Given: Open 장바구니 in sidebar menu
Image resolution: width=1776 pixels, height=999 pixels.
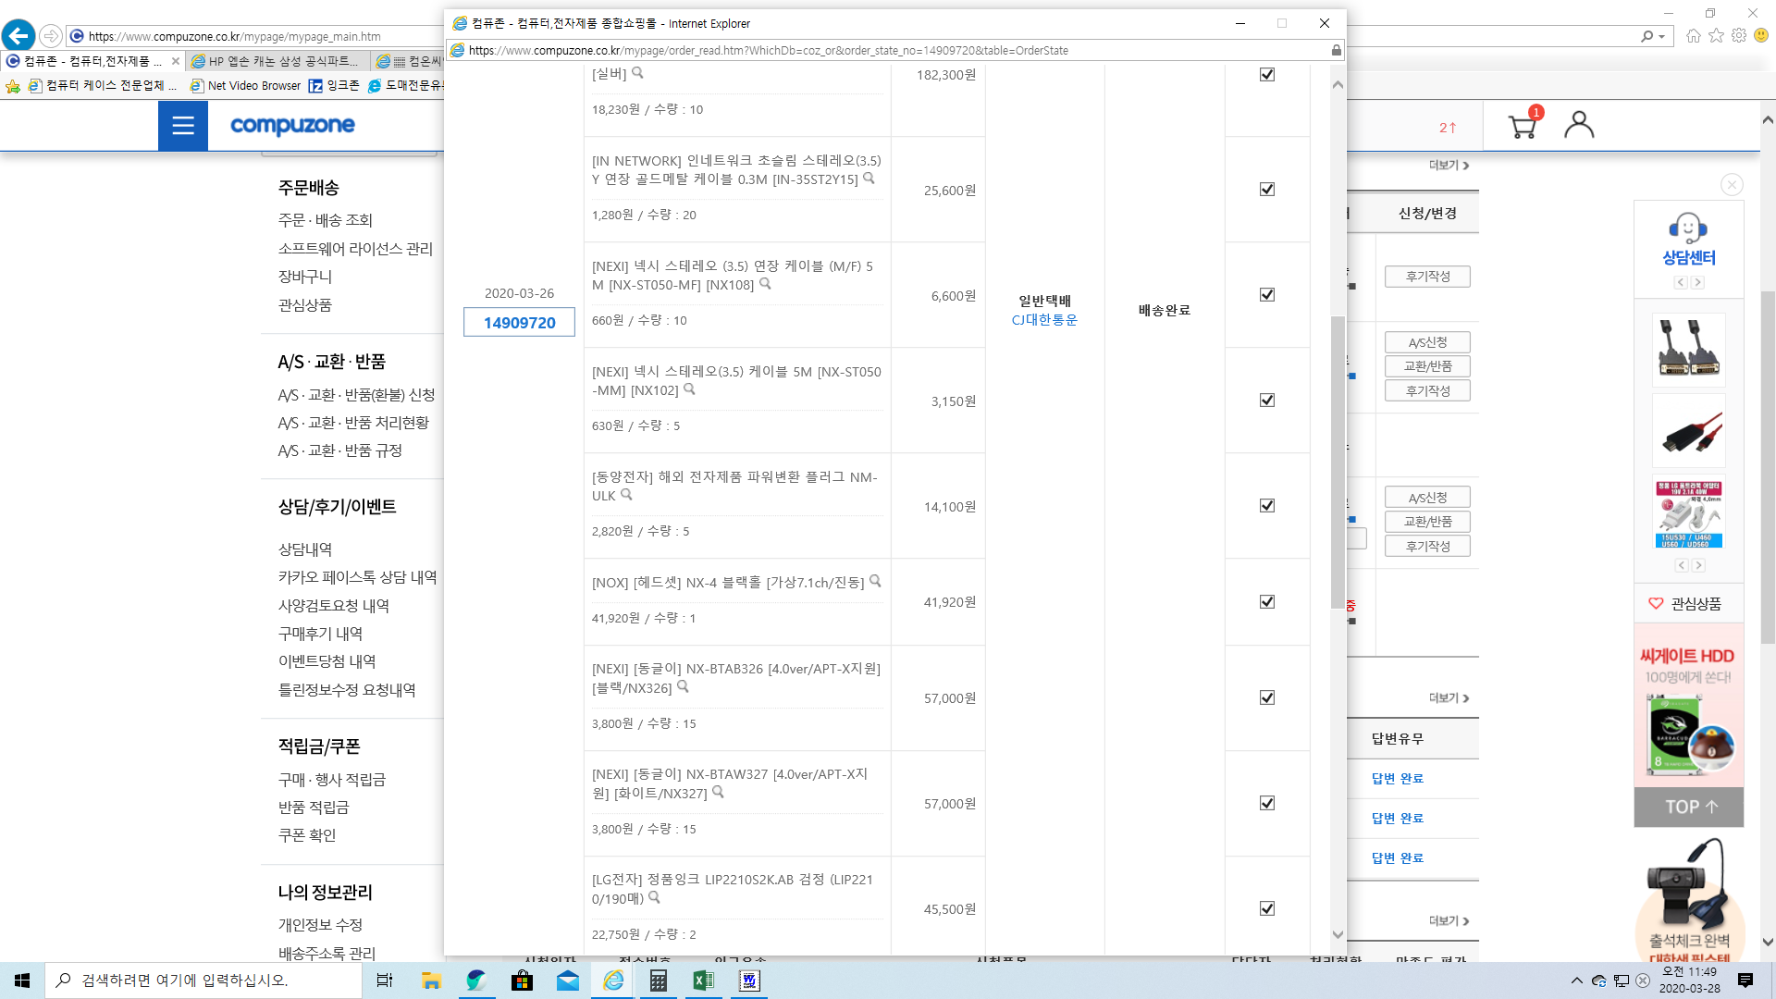Looking at the screenshot, I should point(305,277).
